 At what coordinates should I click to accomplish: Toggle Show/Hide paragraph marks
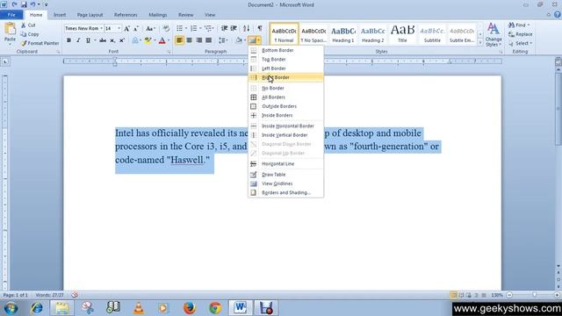click(x=260, y=28)
